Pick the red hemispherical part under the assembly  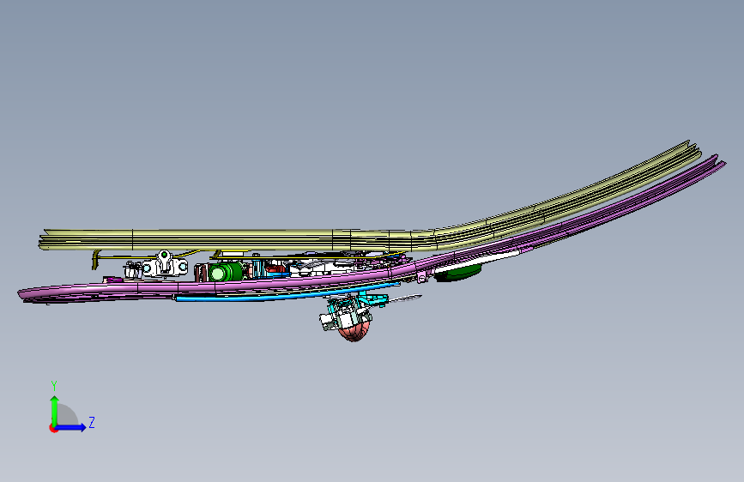point(355,331)
